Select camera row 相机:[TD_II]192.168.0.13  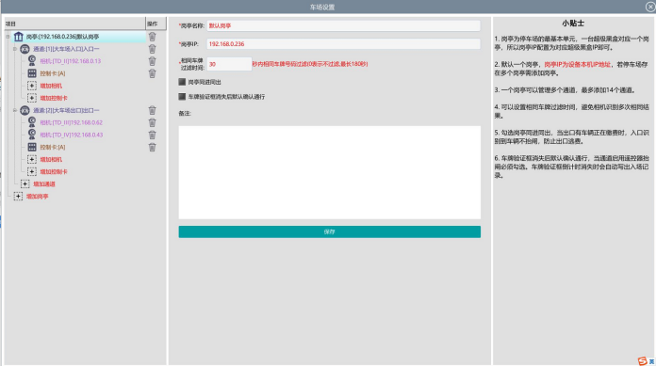click(x=71, y=61)
